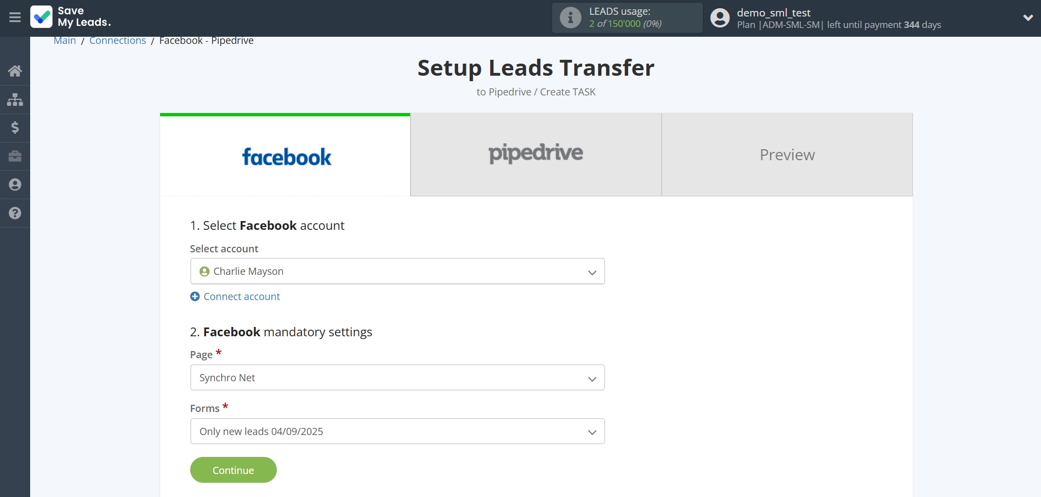Open the Connections sidebar icon
1041x497 pixels.
pyautogui.click(x=15, y=99)
